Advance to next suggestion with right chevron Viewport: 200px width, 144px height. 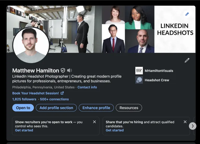(192, 126)
